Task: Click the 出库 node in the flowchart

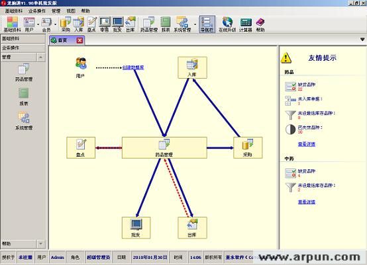Action: (192, 227)
